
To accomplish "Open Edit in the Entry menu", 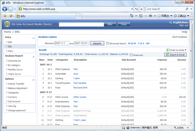I will (x=10, y=42).
